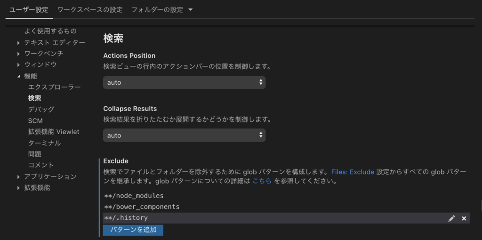This screenshot has height=240, width=482.
Task: Edit the **/.history exclude pattern
Action: pos(451,218)
